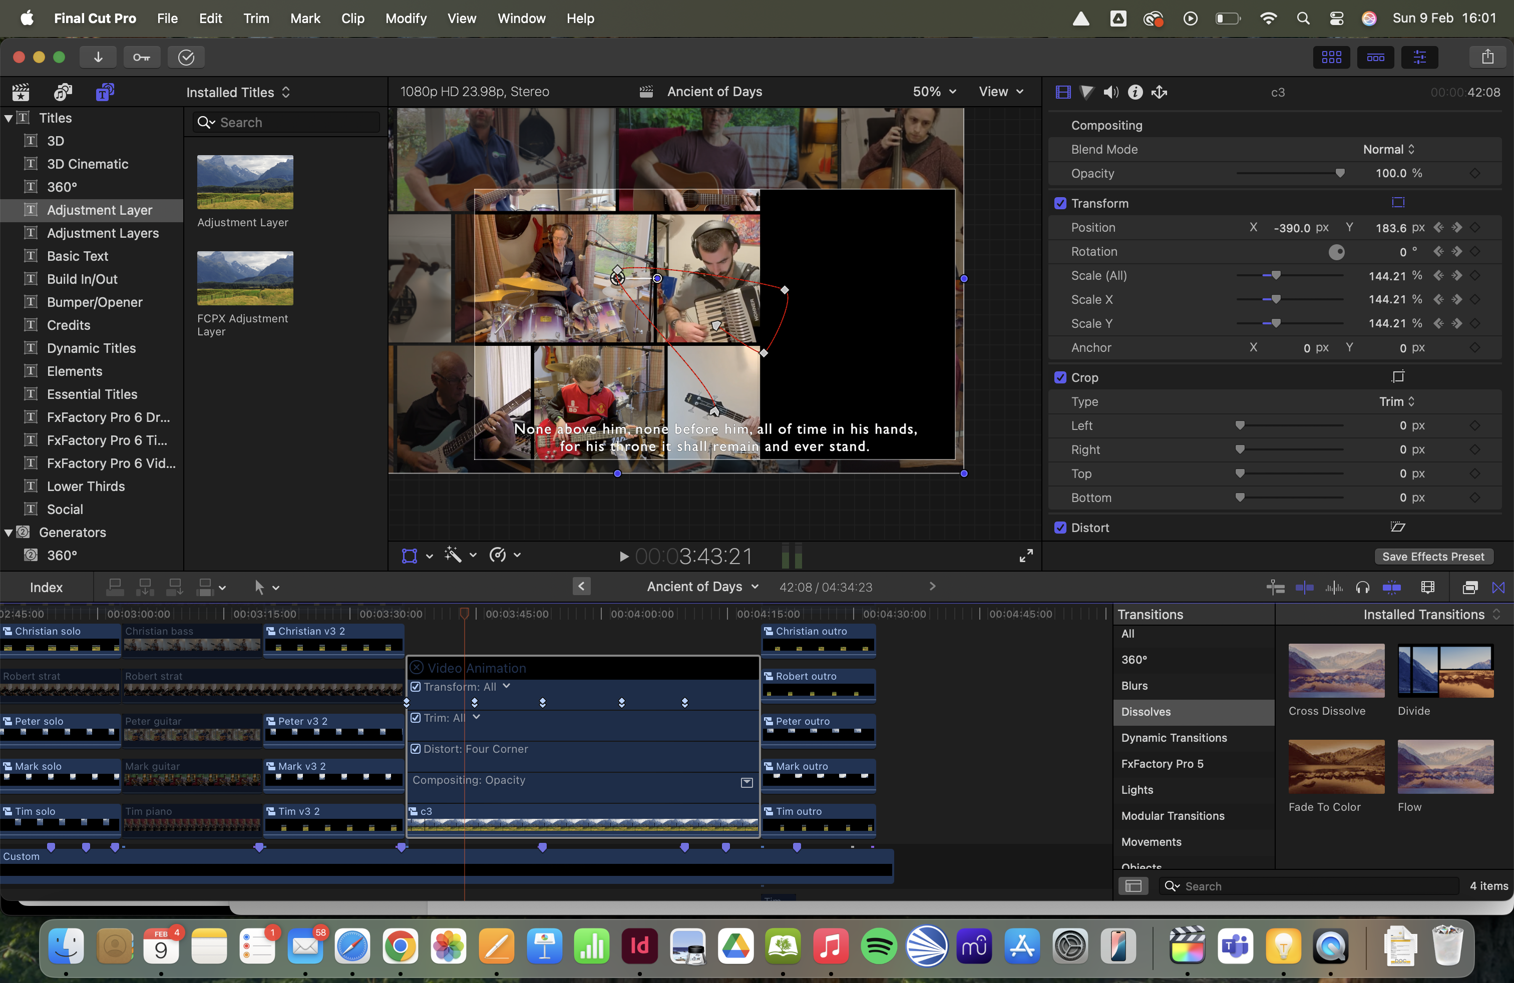The width and height of the screenshot is (1514, 983).
Task: Open the Audio inspector speaker icon
Action: coord(1110,92)
